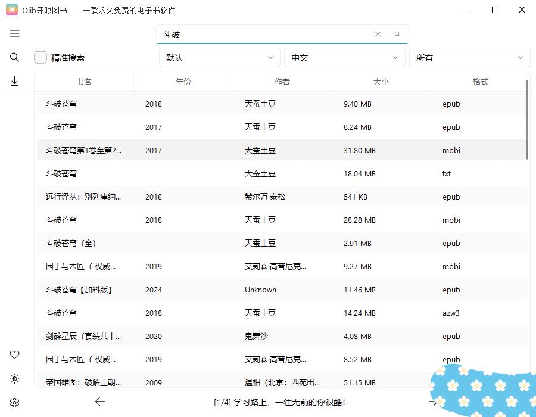Sort by 大小 column header
Viewport: 536px width, 417px height.
[x=381, y=82]
